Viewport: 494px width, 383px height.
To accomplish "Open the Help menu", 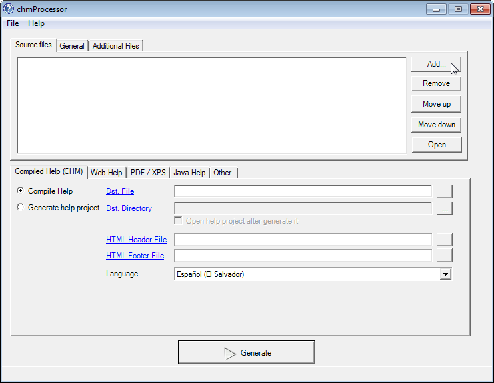I will 36,23.
